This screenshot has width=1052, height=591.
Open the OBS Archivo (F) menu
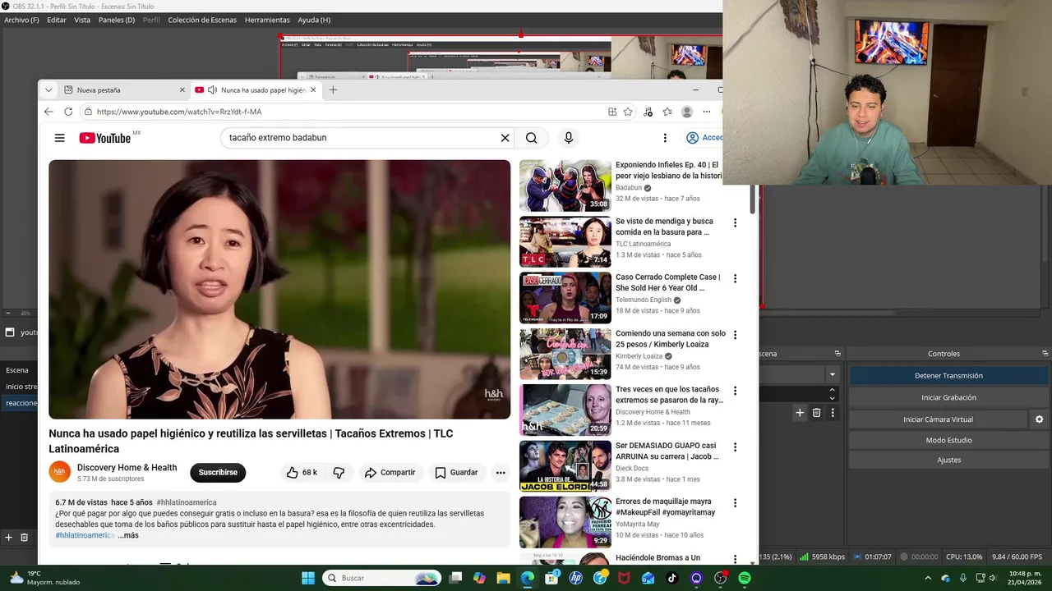[x=21, y=20]
